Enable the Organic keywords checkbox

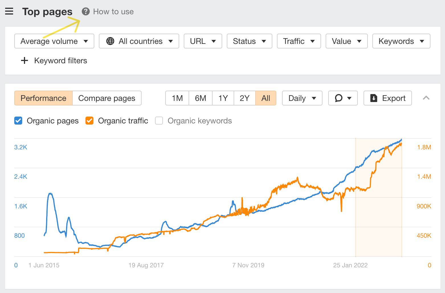click(x=159, y=121)
